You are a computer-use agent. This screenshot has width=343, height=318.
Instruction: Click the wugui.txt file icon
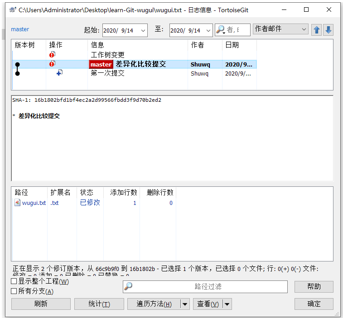[x=18, y=203]
